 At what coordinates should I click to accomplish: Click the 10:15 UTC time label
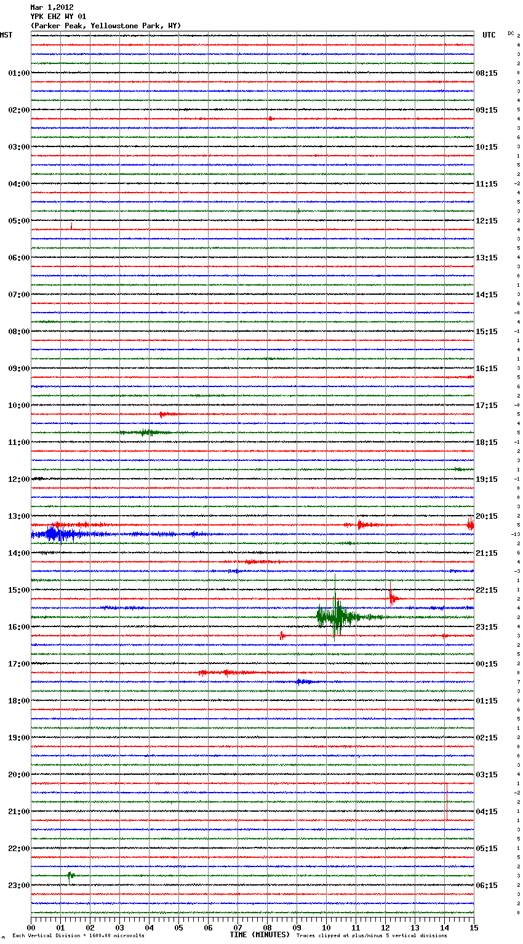tap(487, 147)
